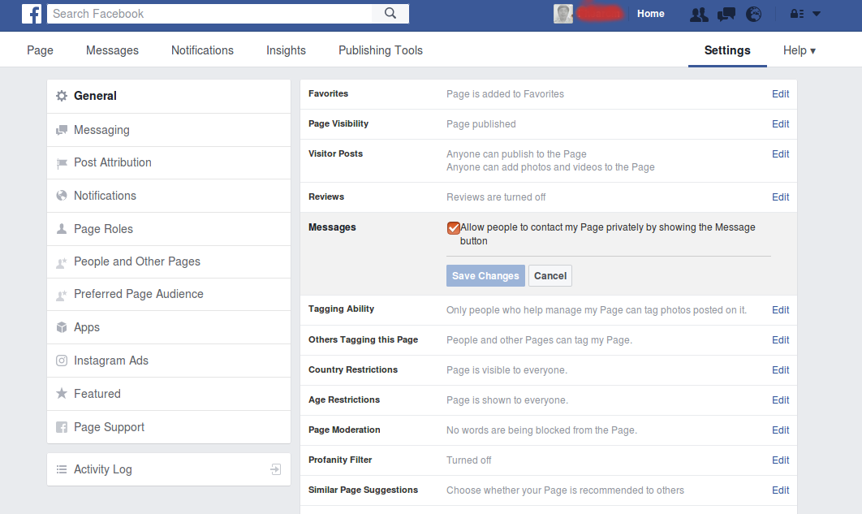
Task: Edit Similar Page Suggestions setting
Action: pos(780,490)
